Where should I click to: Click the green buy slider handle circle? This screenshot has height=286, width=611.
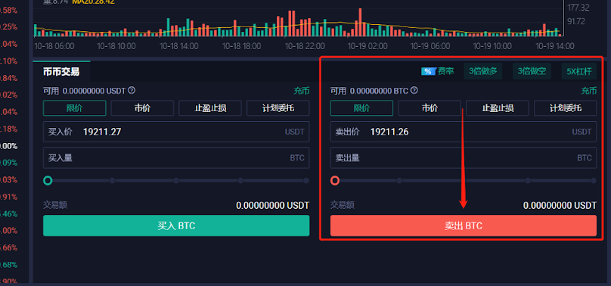(x=48, y=180)
